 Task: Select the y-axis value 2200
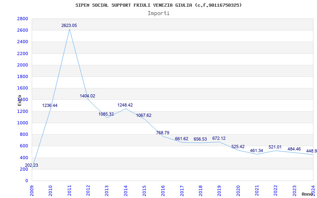click(x=23, y=53)
